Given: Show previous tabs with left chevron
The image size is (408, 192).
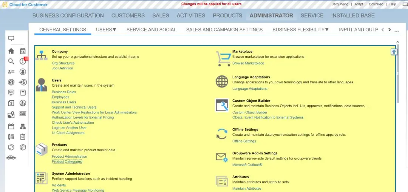Looking at the screenshot, I should coord(382,30).
